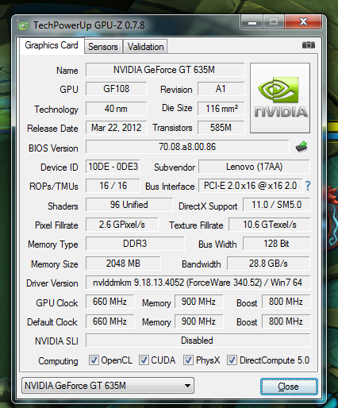Toggle the OpenCL checkbox

tap(94, 360)
